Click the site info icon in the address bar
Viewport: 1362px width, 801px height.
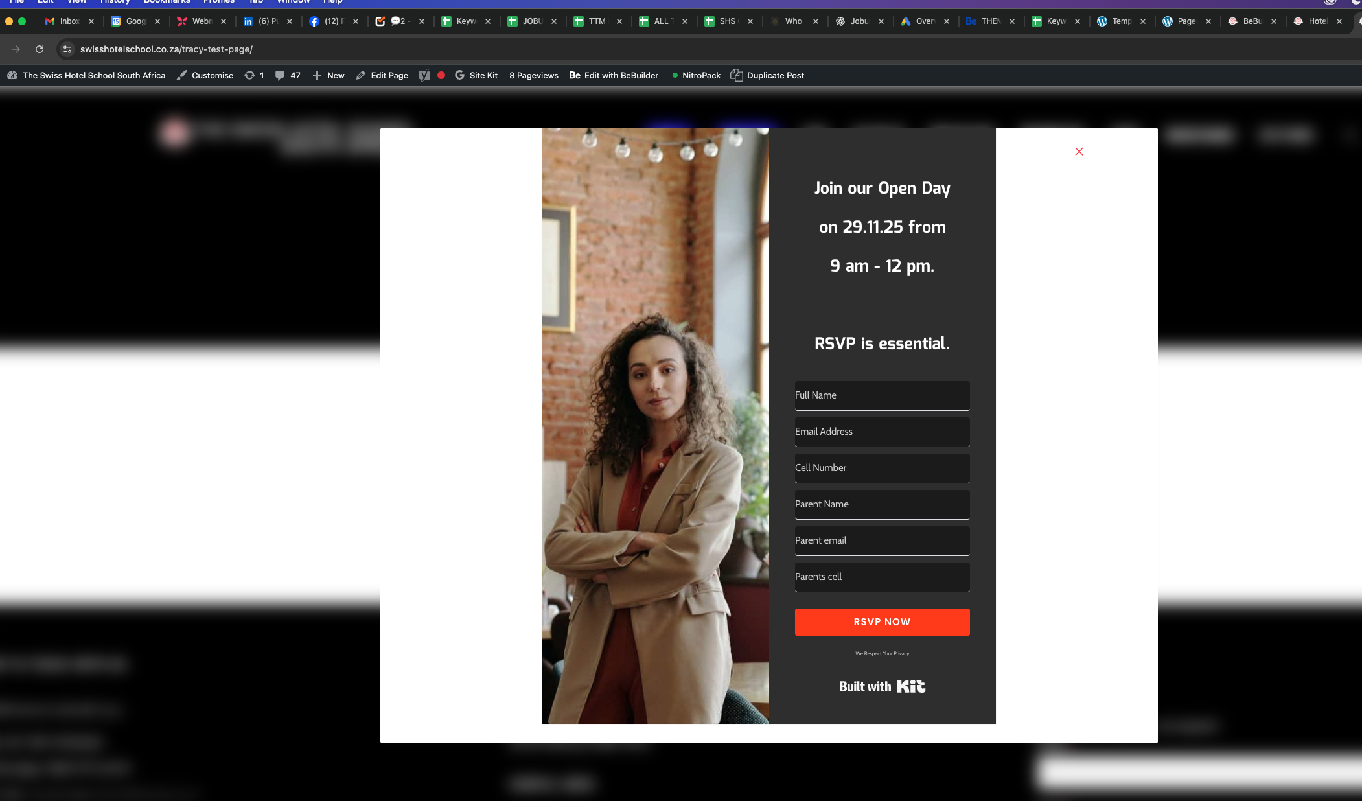(x=67, y=49)
